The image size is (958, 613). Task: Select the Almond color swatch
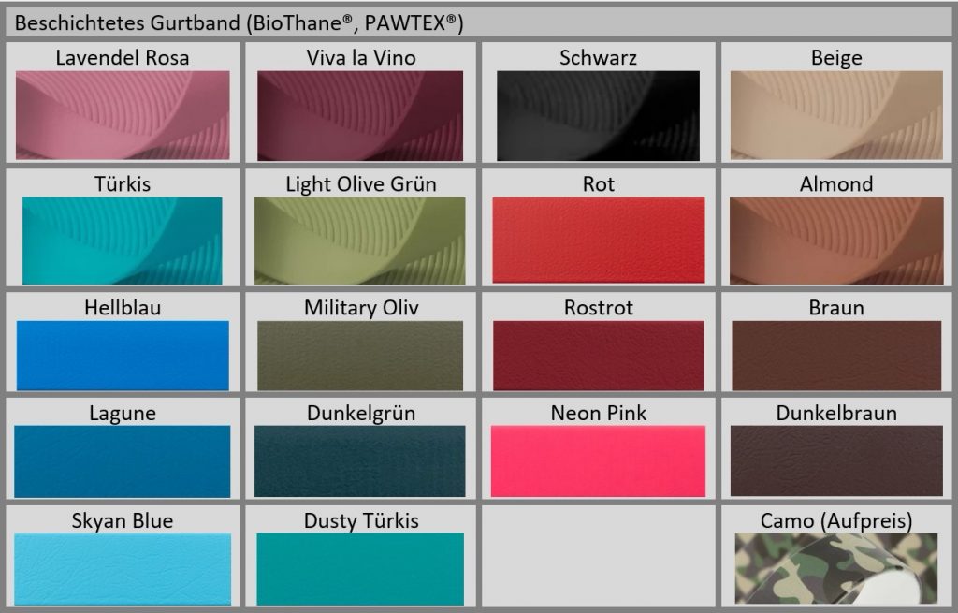click(835, 241)
